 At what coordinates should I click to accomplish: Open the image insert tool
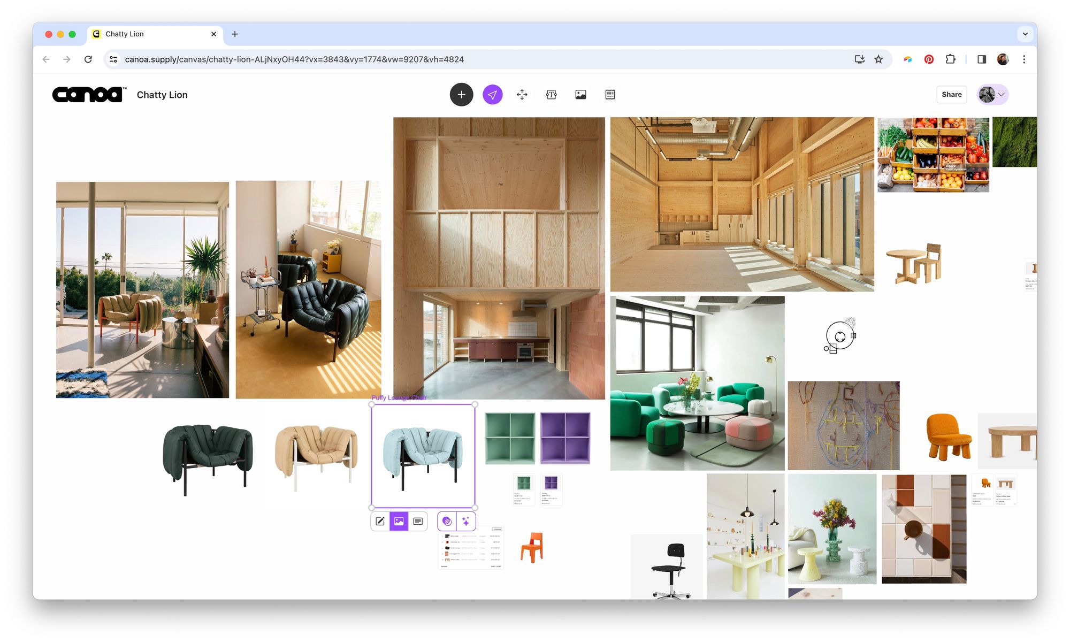[580, 95]
